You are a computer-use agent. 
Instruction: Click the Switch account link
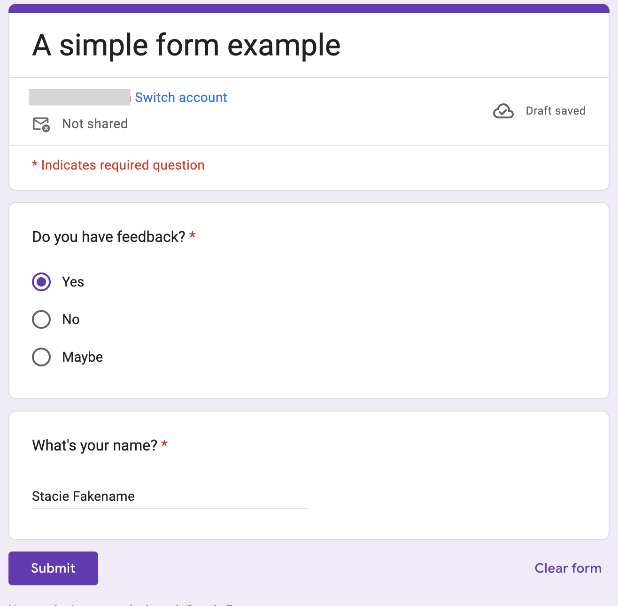point(181,98)
